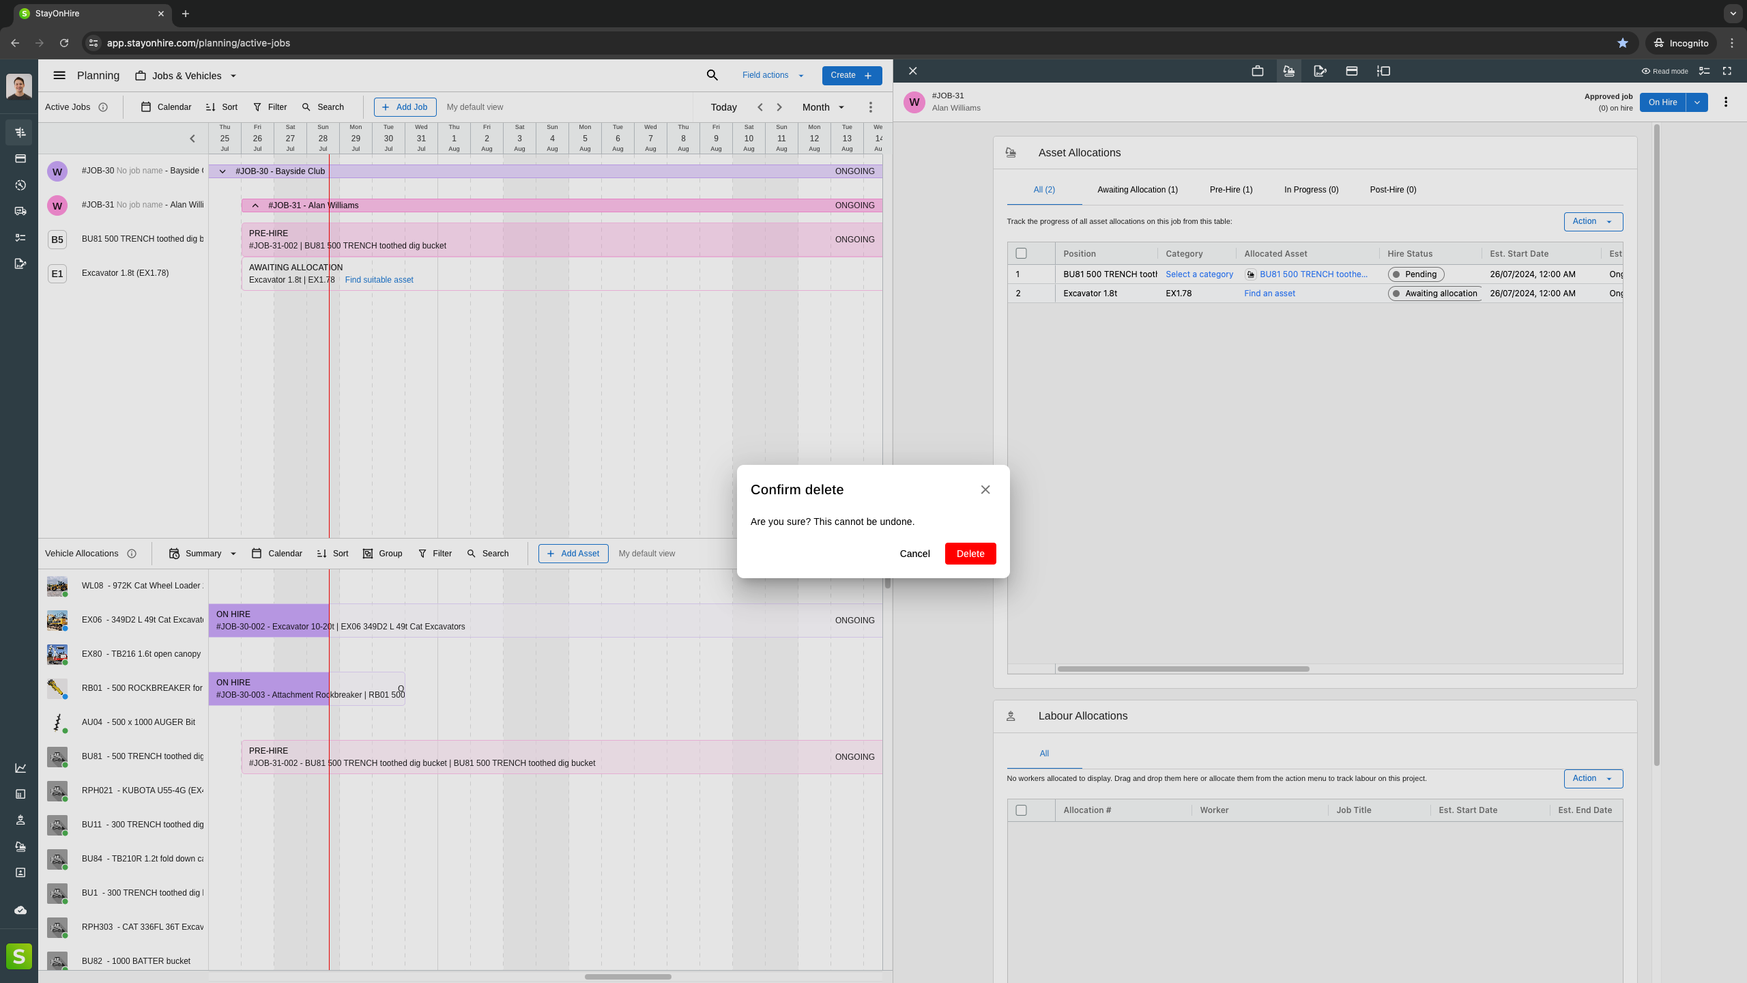Click the Asset Allocations table horizontal scrollbar
Viewport: 1747px width, 983px height.
[x=1183, y=669]
